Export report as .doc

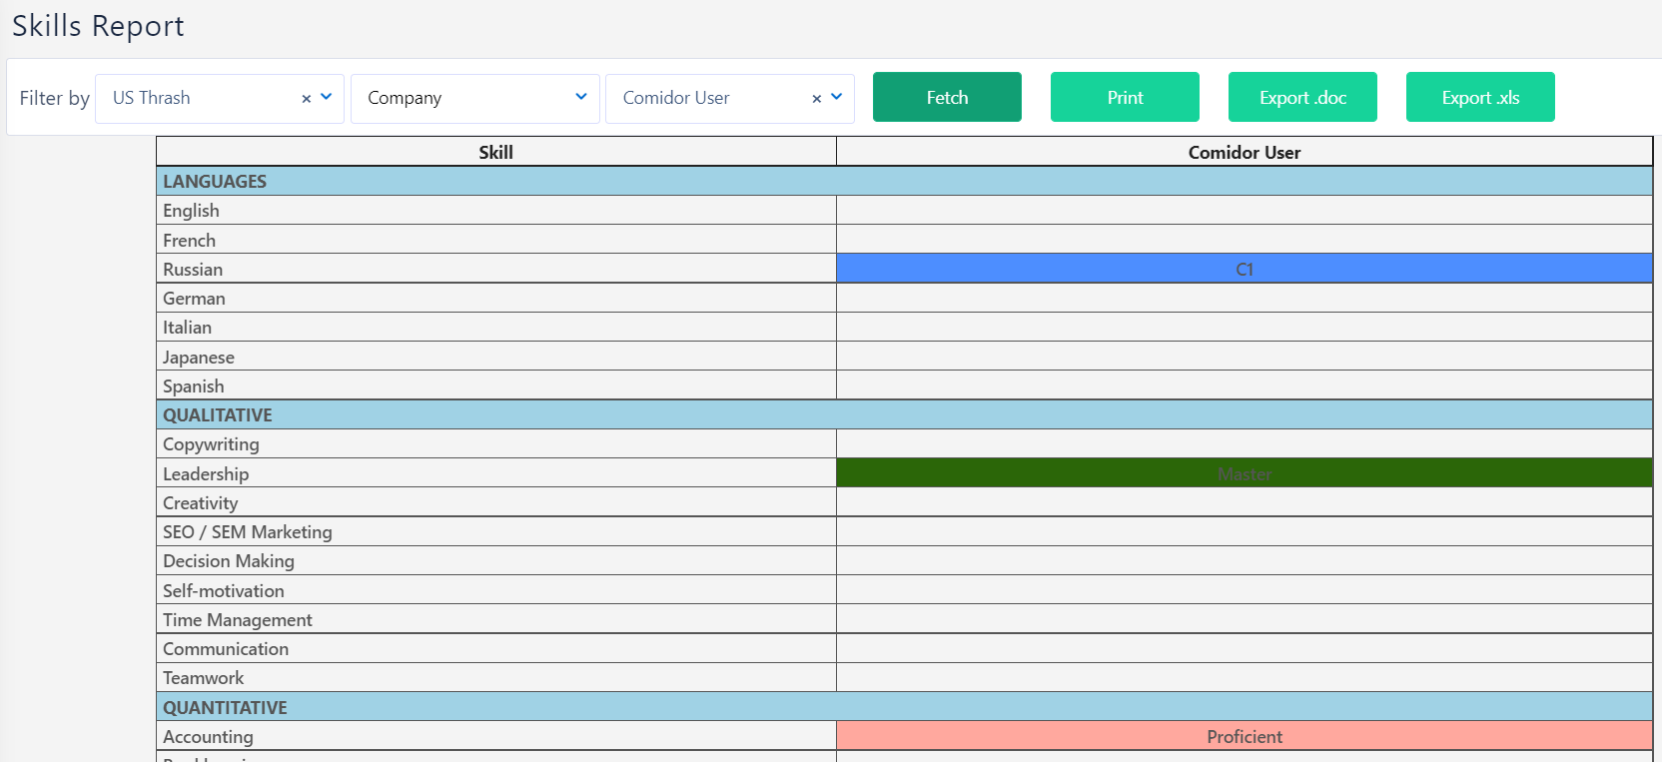pyautogui.click(x=1302, y=97)
